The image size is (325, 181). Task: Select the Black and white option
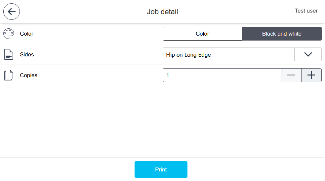pos(282,34)
